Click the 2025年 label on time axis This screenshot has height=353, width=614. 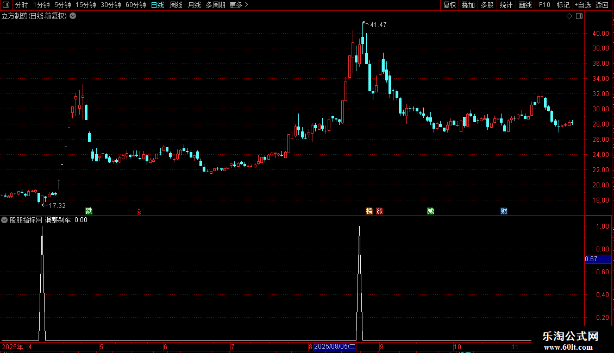pos(12,346)
